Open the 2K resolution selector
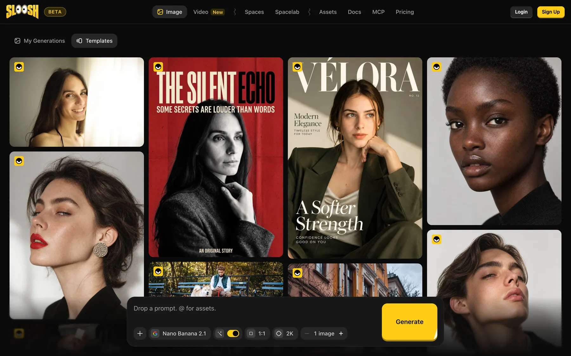 tap(285, 334)
